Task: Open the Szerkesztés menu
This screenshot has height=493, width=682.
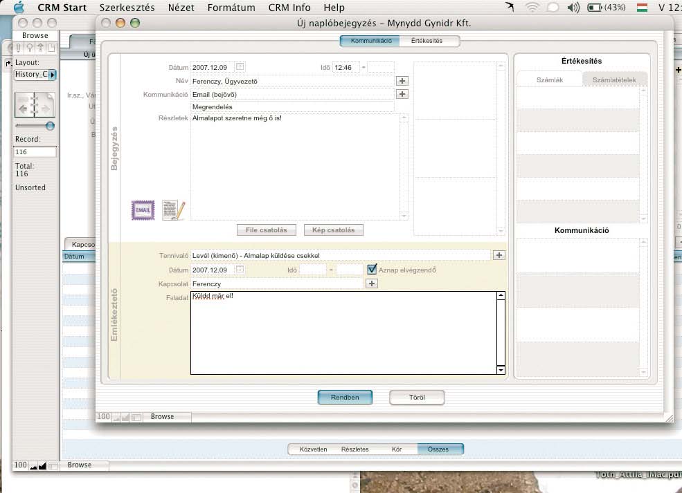Action: 127,8
